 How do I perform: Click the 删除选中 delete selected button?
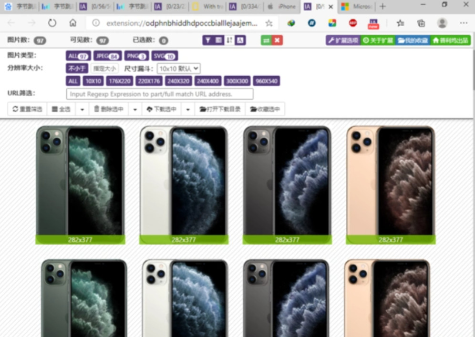pos(108,109)
